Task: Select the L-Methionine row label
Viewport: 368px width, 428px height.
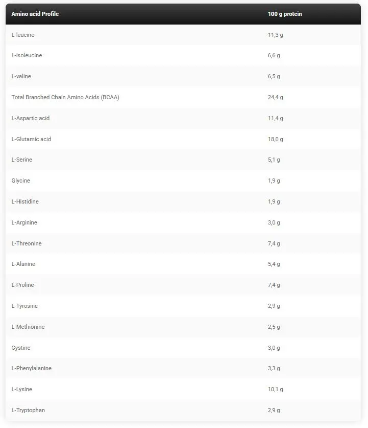Action: [x=28, y=327]
